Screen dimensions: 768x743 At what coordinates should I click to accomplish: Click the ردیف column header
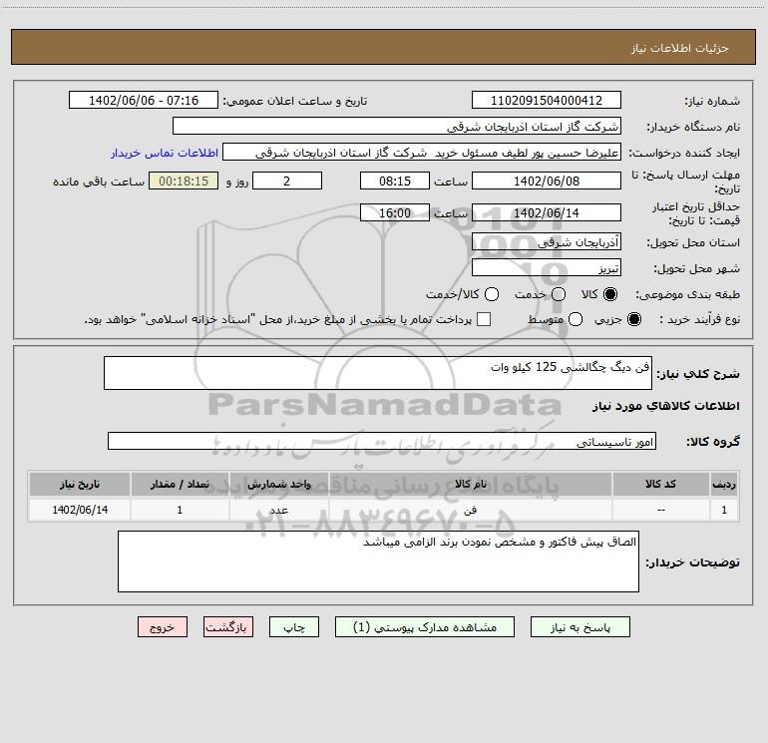click(x=724, y=484)
